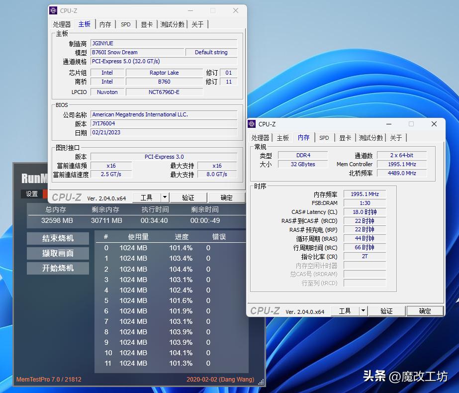The image size is (459, 393).
Task: Switch to the 测试分数 tab
Action: pos(173,23)
